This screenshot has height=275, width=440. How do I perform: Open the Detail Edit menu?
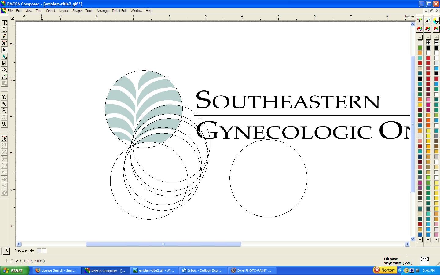tap(119, 11)
